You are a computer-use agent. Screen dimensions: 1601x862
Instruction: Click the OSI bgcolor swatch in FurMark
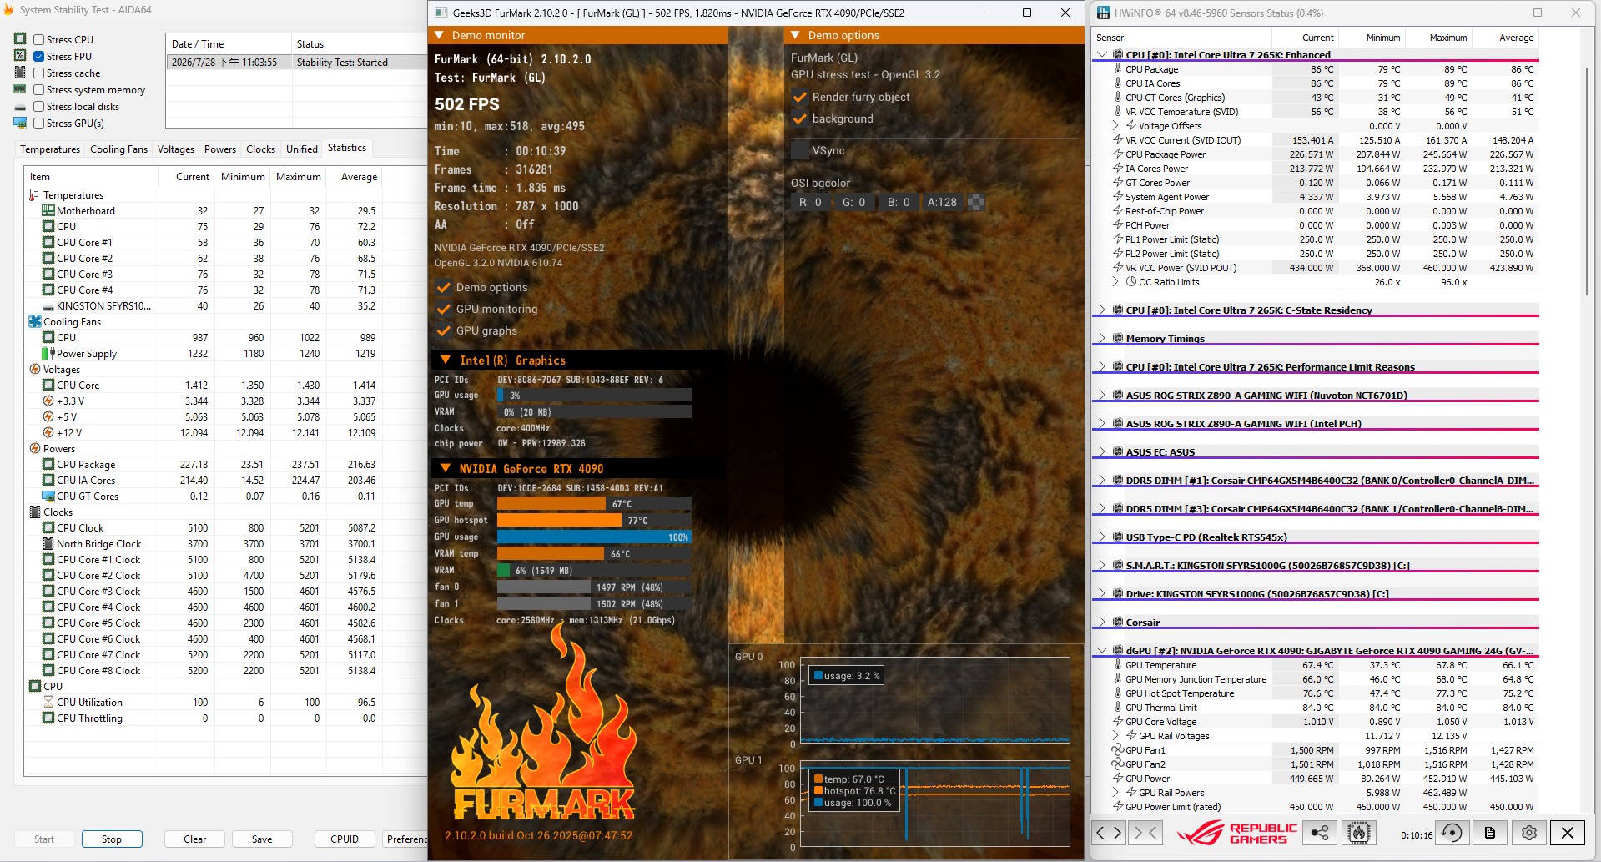[x=976, y=202]
